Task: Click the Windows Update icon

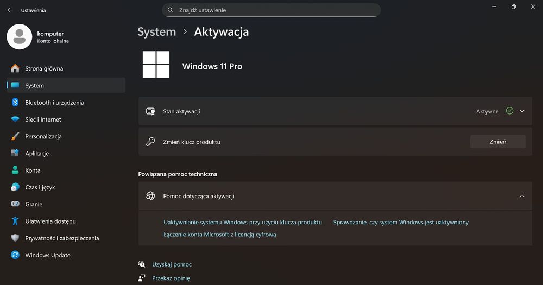Action: [15, 255]
